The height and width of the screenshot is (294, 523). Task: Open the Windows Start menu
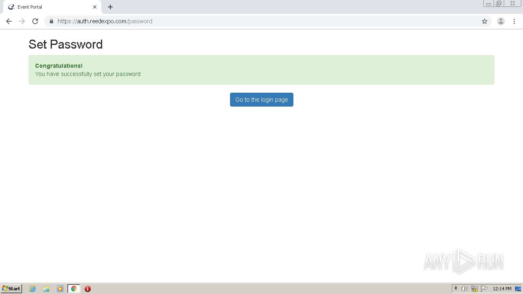[11, 289]
